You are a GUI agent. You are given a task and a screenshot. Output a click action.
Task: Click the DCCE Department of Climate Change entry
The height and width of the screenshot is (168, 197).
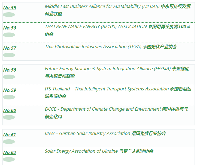[x=103, y=109]
